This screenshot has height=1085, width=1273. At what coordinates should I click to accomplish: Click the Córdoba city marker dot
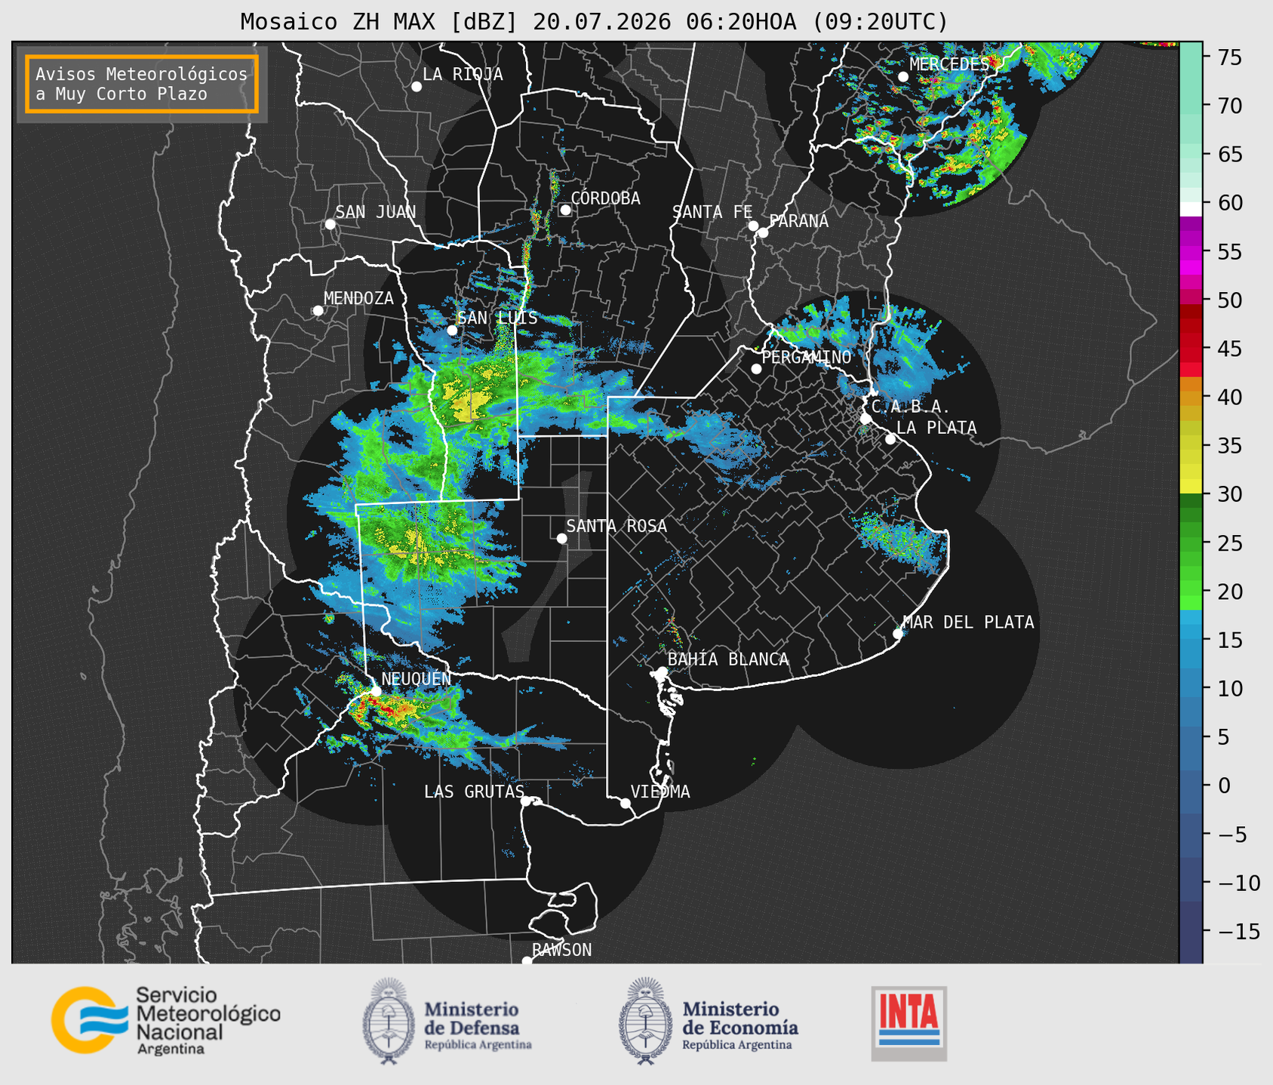(565, 210)
